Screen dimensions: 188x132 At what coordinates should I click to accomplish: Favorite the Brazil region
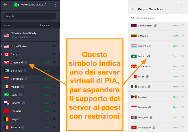(54, 95)
